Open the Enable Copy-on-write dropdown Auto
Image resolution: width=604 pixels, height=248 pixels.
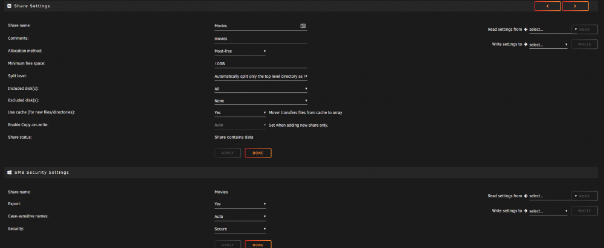240,125
